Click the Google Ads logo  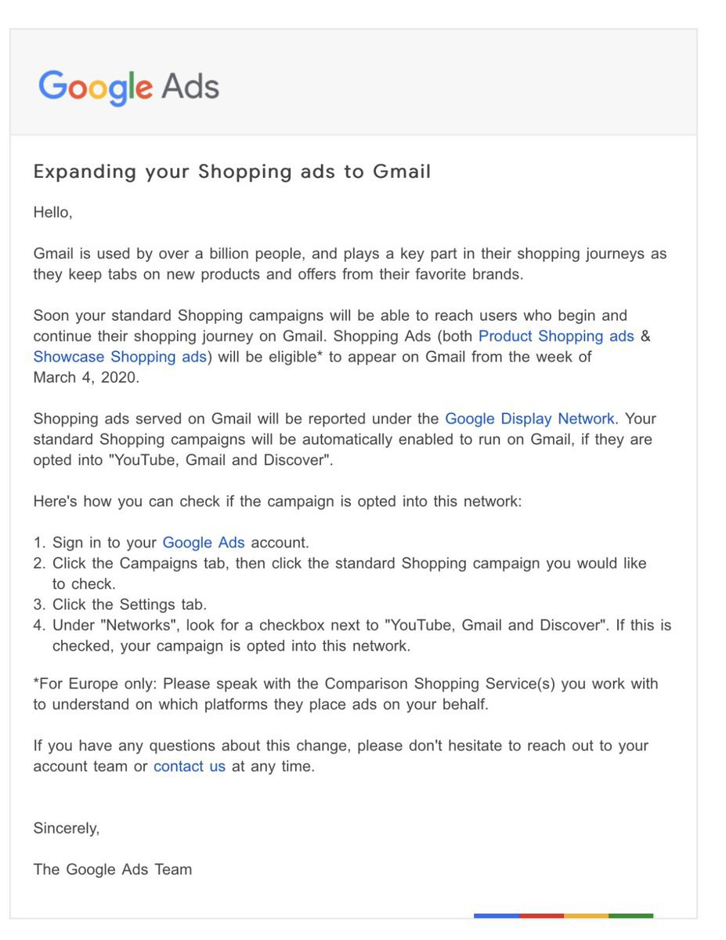(x=128, y=86)
